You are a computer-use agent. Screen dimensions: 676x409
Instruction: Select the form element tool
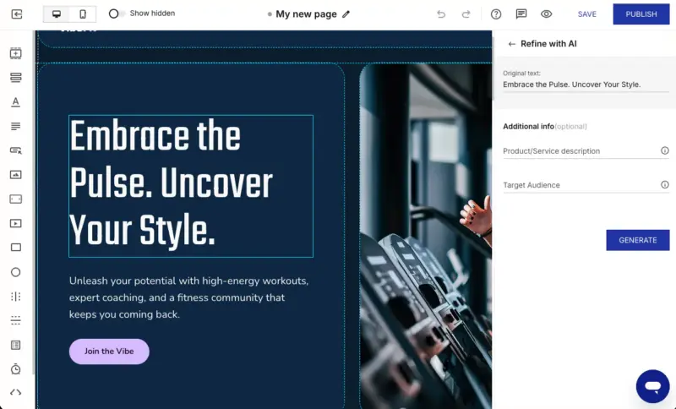[15, 345]
